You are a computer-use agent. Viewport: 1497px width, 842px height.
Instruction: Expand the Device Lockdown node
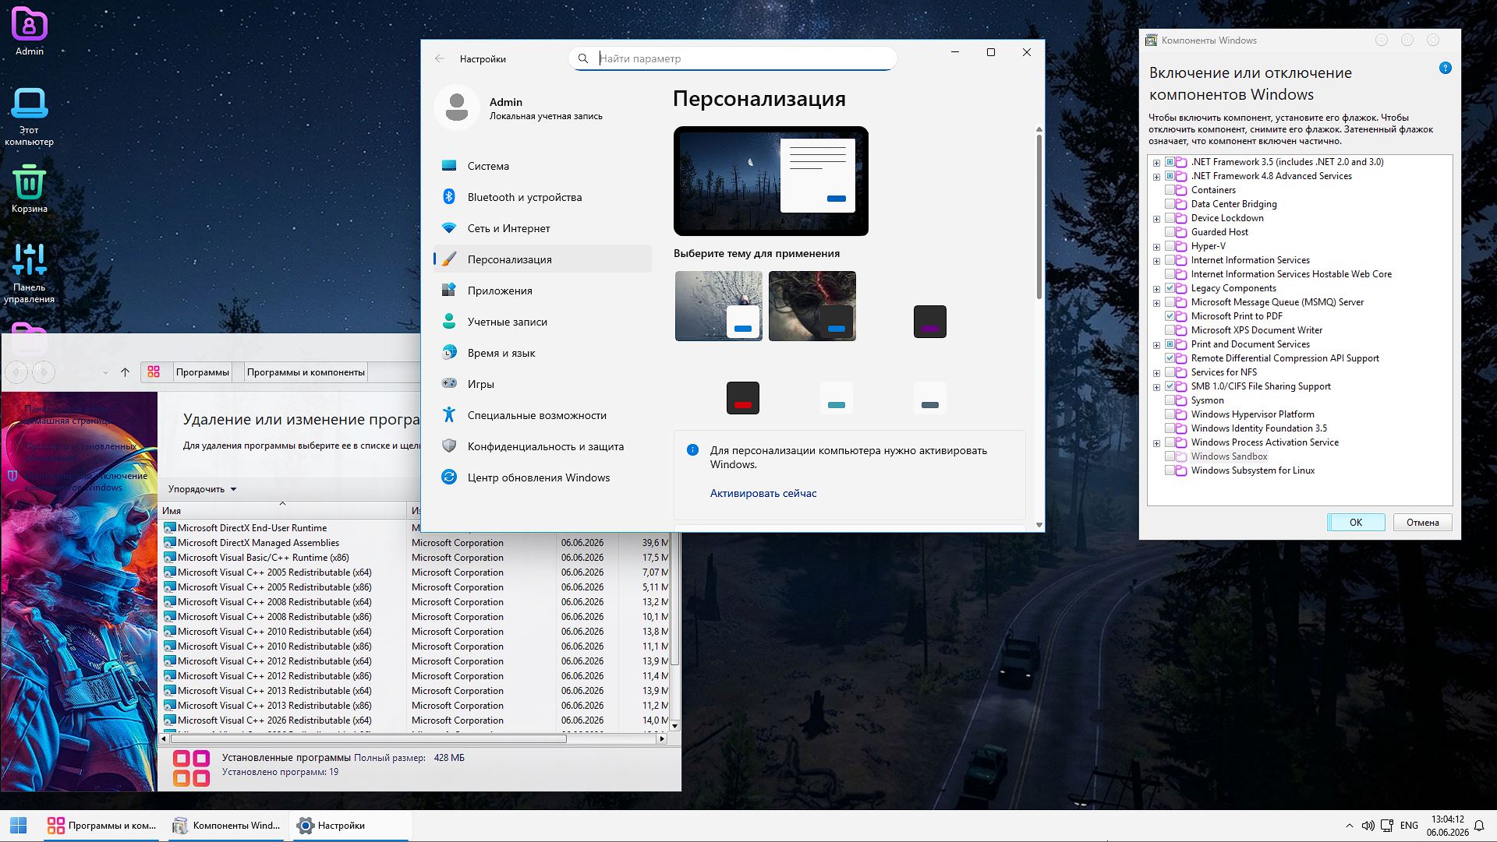pyautogui.click(x=1156, y=219)
